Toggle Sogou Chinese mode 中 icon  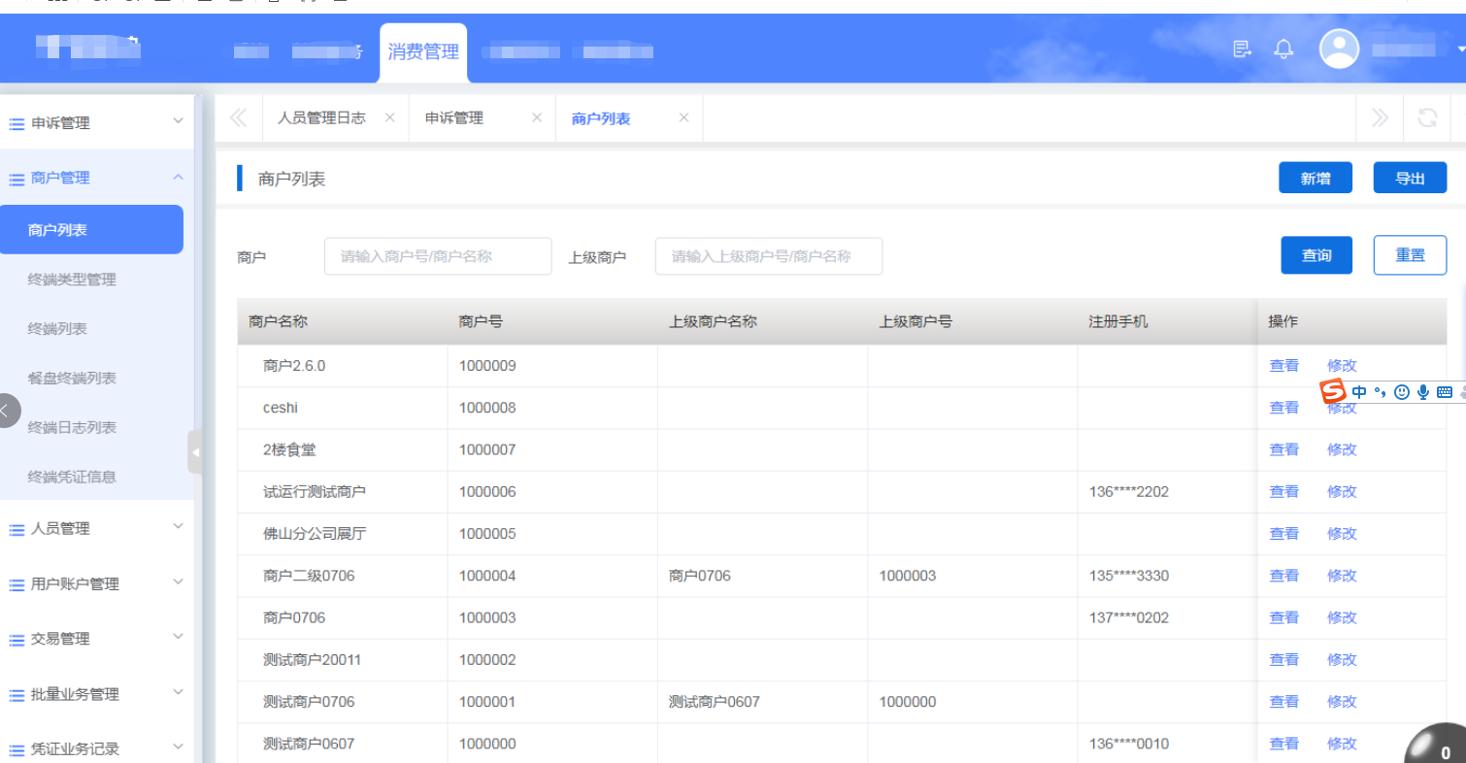click(1358, 392)
